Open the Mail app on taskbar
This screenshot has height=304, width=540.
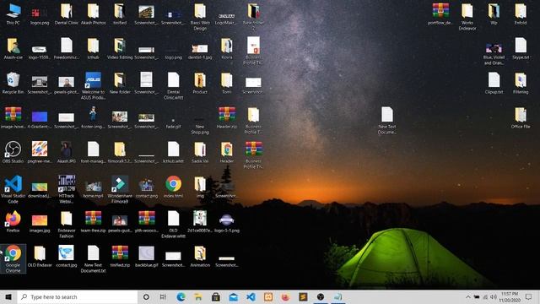pos(234,296)
